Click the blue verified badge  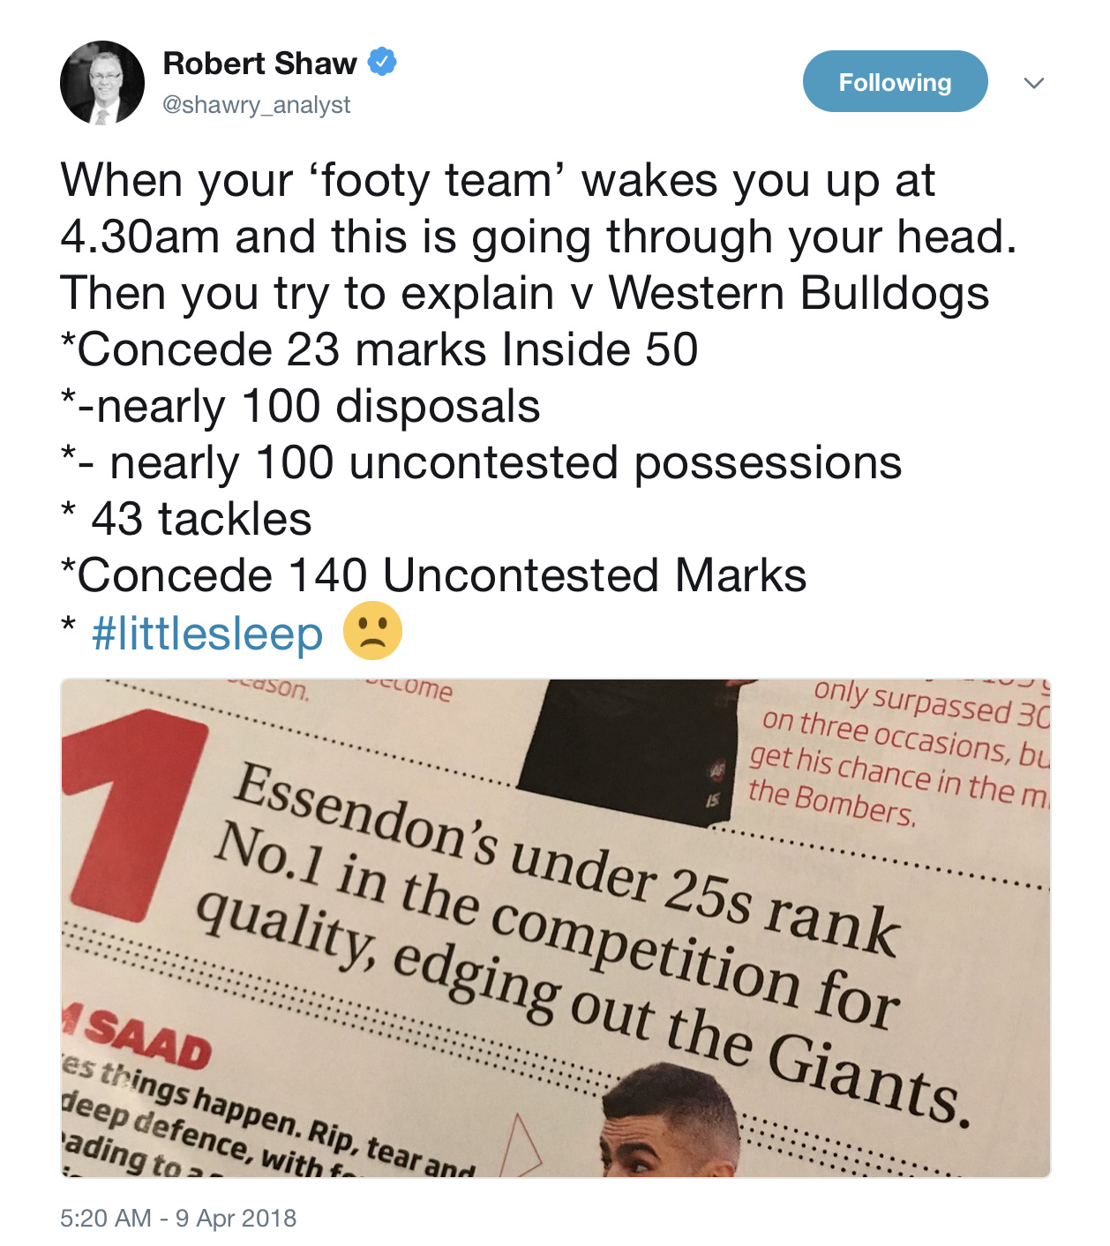click(x=382, y=62)
